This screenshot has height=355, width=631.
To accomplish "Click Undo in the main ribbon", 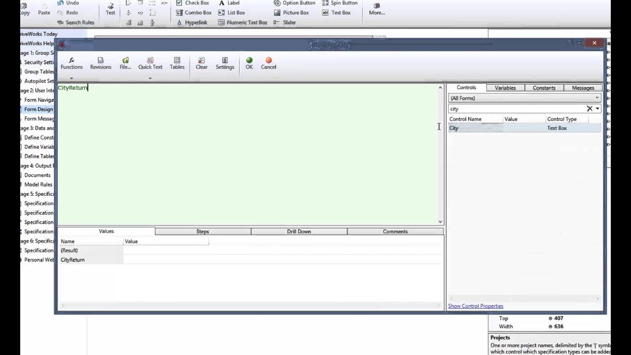I will point(68,3).
